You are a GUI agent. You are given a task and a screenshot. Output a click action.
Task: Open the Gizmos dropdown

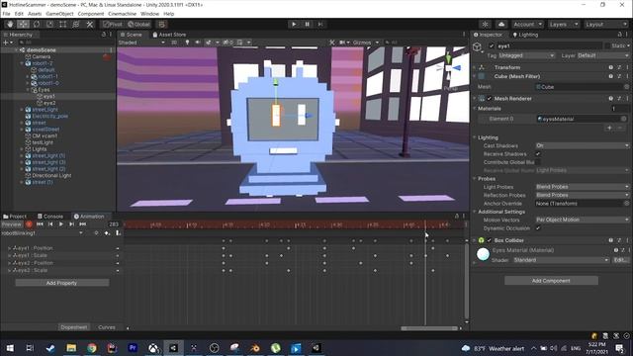click(365, 43)
